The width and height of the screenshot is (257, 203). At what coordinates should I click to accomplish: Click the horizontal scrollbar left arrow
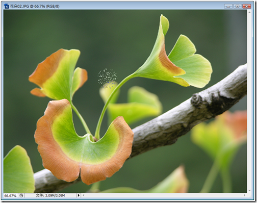tap(84, 195)
